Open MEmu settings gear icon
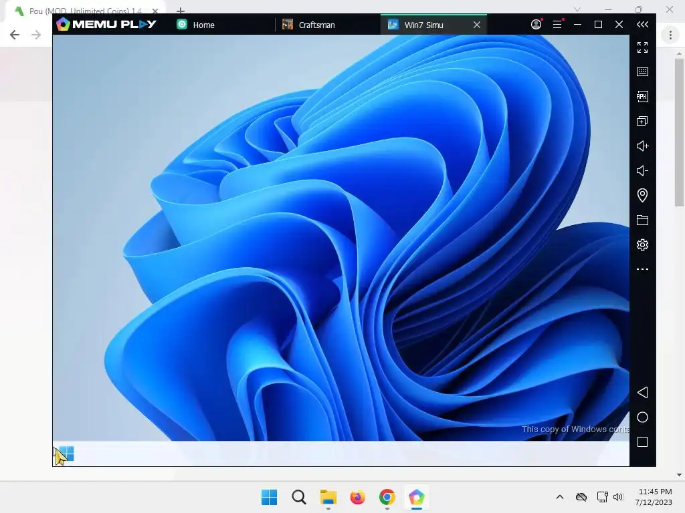Screen dimensions: 685x513 tap(642, 244)
